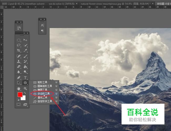The height and width of the screenshot is (131, 171).
Task: Choose 自定形状工具 from flyout menu
Action: 44,101
